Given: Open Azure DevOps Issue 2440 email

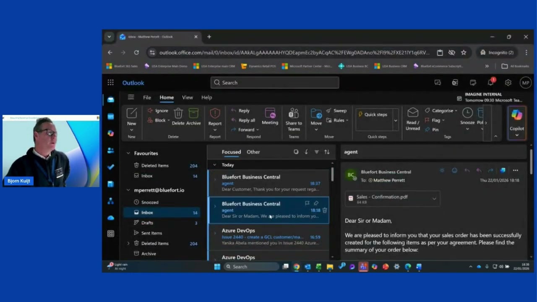Looking at the screenshot, I should tap(268, 237).
